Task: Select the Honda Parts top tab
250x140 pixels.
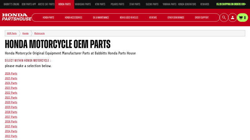Action: coord(64,4)
